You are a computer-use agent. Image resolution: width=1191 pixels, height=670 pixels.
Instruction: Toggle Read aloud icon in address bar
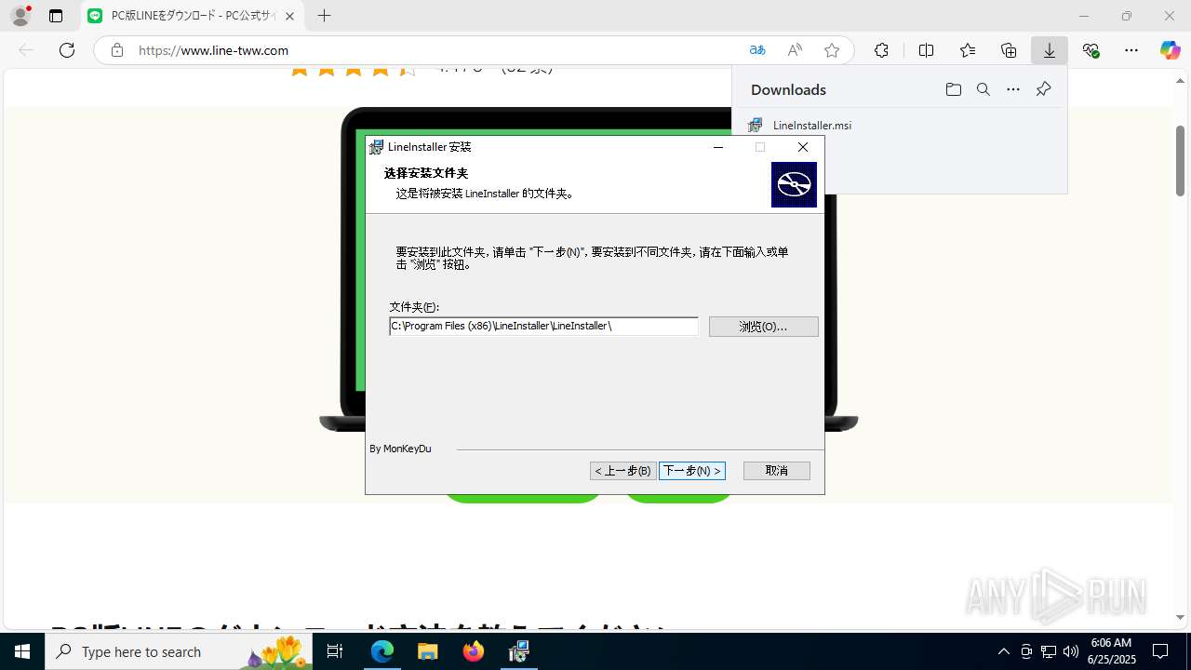(795, 50)
